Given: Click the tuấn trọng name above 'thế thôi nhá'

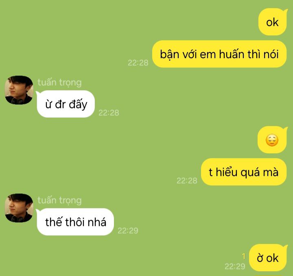Looking at the screenshot, I should (x=59, y=200).
